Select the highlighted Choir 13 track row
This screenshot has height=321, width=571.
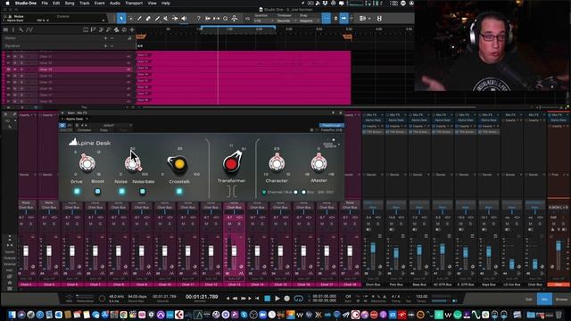(69, 70)
